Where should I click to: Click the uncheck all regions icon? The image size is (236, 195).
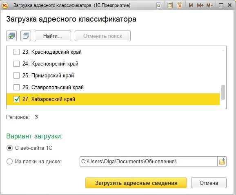point(26,36)
